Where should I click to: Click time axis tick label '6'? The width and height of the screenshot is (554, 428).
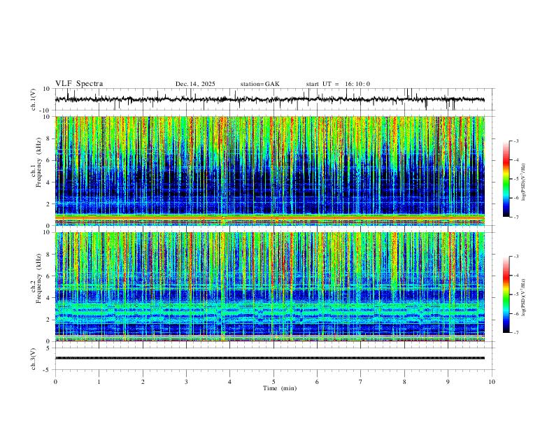click(318, 382)
